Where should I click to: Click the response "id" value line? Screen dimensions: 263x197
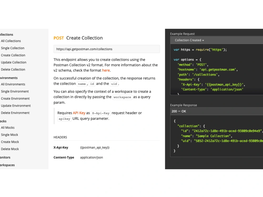[x=222, y=131]
